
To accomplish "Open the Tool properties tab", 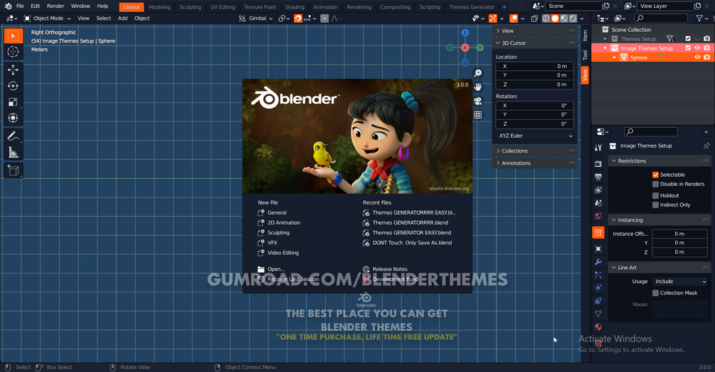I will click(x=598, y=148).
